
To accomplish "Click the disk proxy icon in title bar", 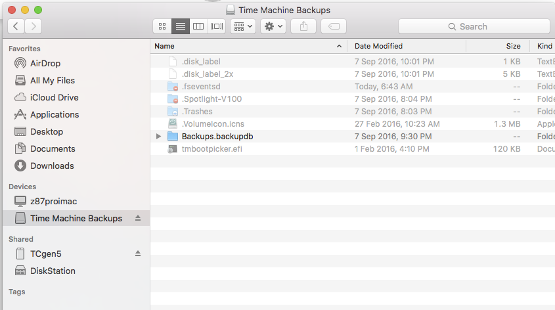I will 231,10.
